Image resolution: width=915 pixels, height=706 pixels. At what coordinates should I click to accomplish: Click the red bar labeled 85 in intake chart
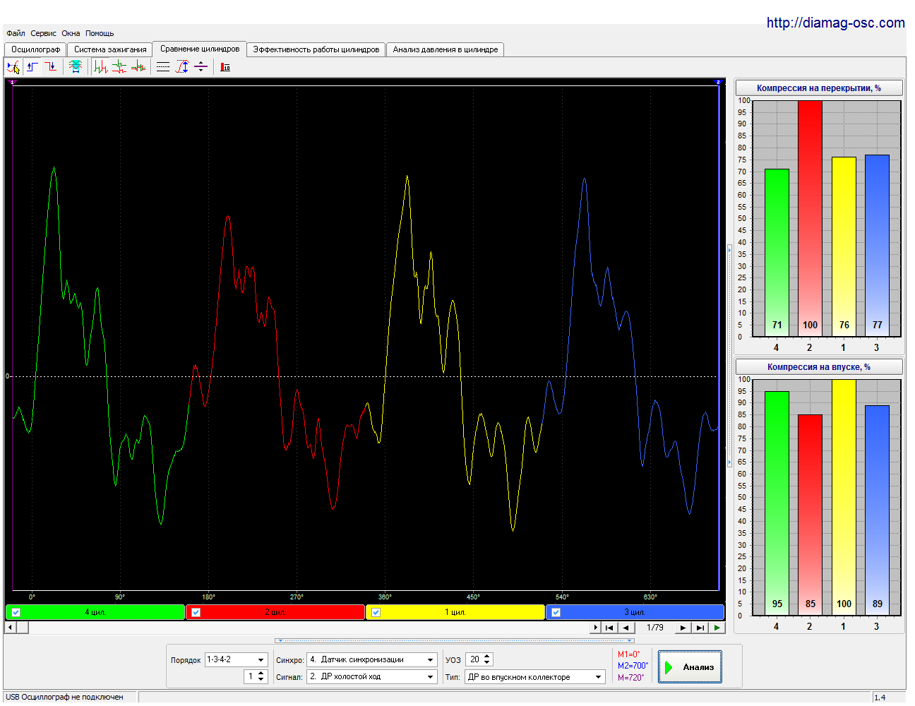point(810,515)
